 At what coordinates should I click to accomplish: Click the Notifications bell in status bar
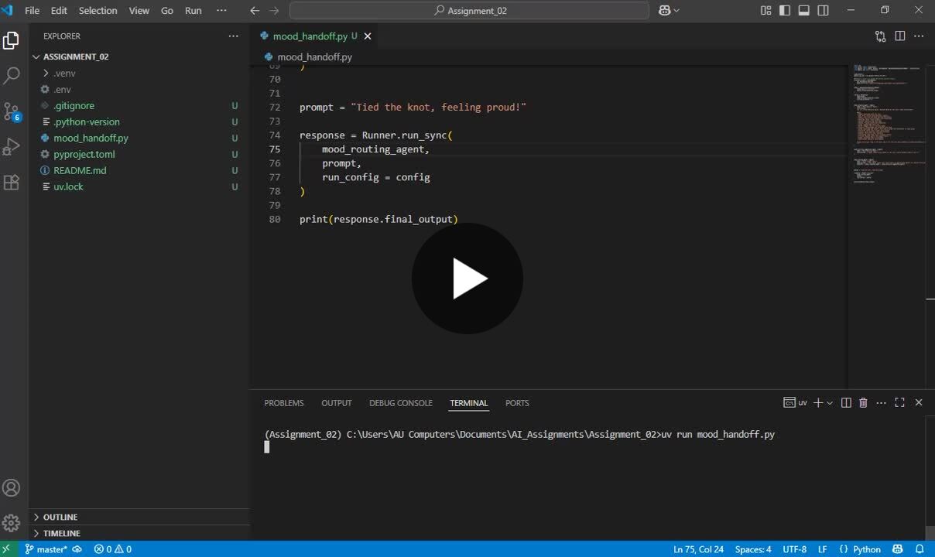(x=919, y=549)
